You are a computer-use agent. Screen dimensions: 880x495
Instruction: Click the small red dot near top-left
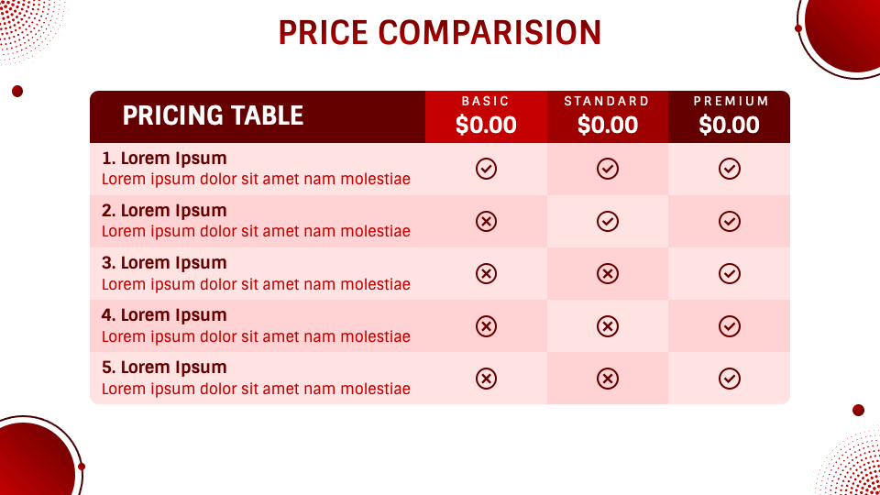[x=17, y=91]
